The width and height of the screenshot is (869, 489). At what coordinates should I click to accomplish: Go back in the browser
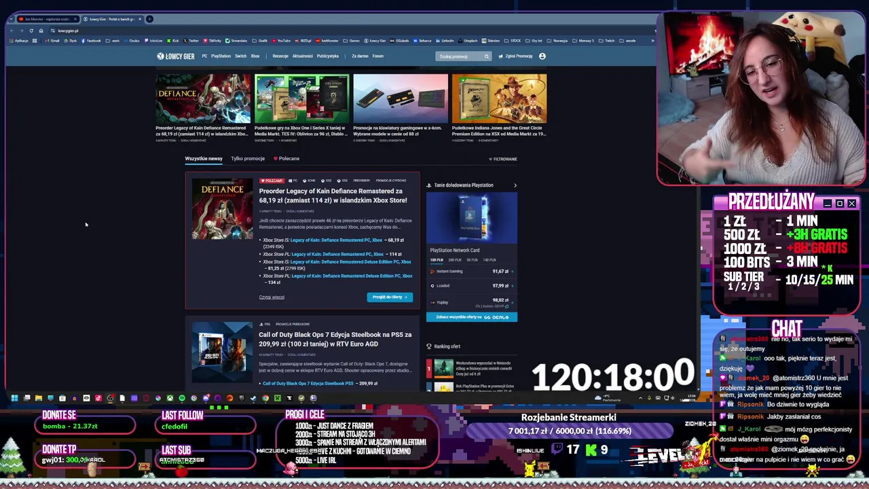click(12, 31)
